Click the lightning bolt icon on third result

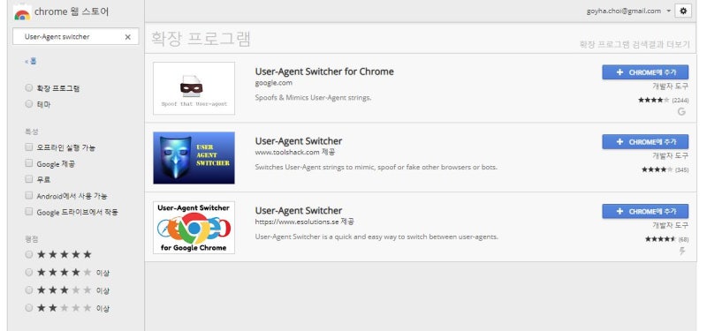pyautogui.click(x=682, y=251)
